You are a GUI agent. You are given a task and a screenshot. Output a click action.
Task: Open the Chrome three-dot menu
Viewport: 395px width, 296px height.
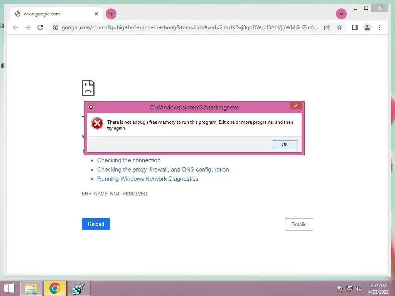click(380, 27)
